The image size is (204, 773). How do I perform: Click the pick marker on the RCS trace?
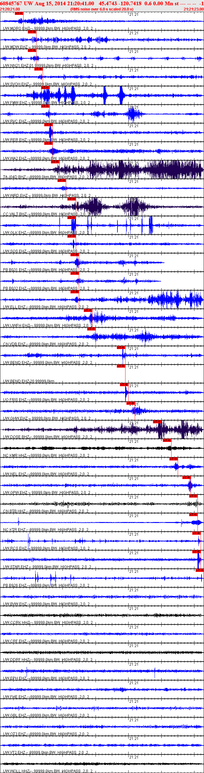[197, 533]
